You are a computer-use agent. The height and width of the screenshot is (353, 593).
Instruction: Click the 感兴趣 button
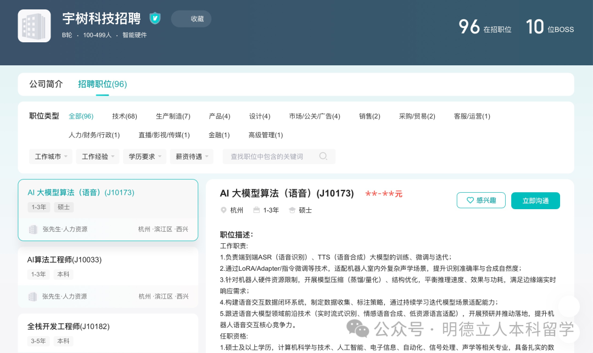coord(481,200)
